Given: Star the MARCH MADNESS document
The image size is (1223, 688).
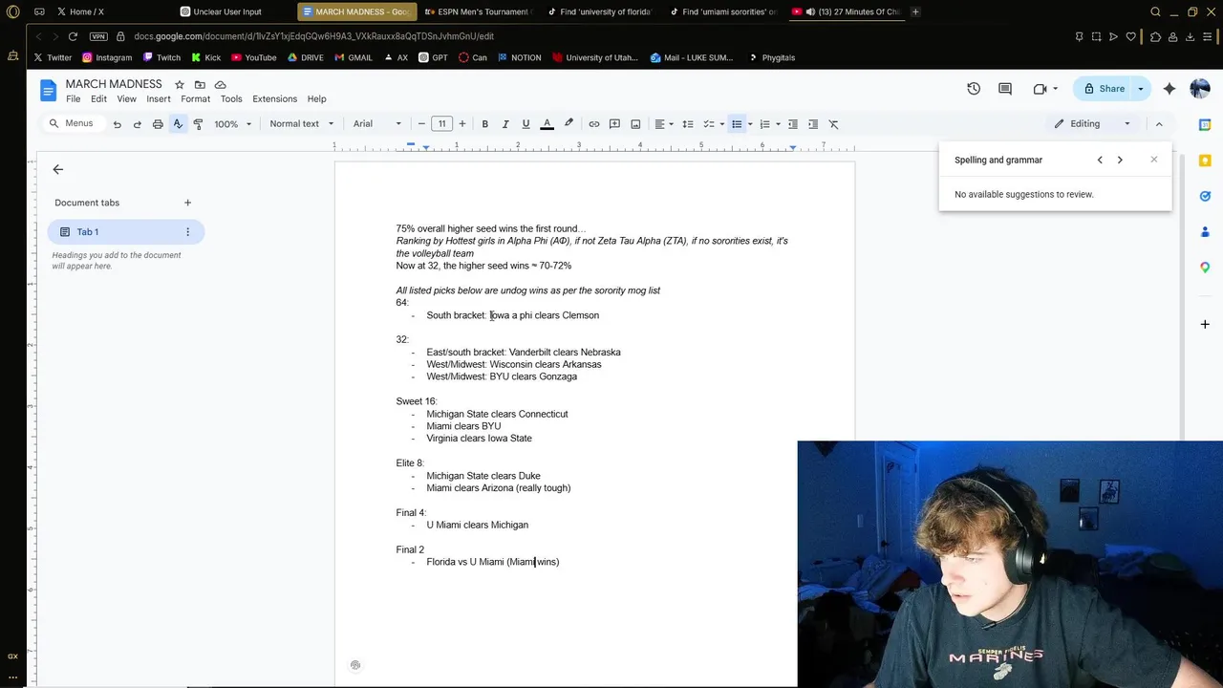Looking at the screenshot, I should click(179, 85).
